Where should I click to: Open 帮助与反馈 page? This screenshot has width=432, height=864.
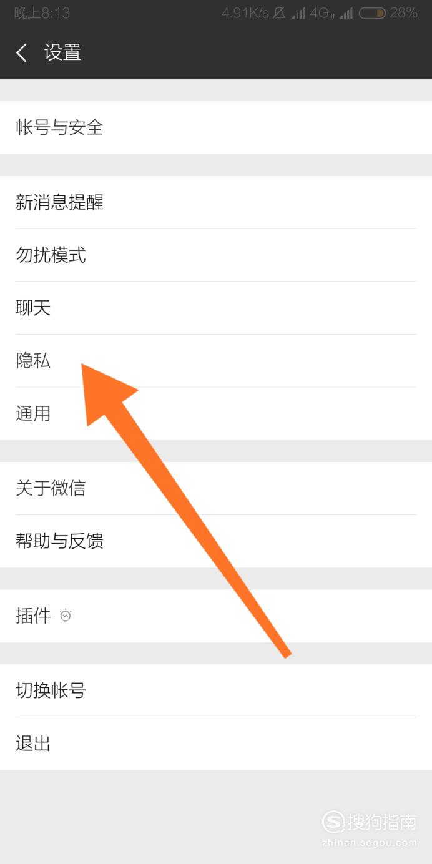[x=216, y=541]
